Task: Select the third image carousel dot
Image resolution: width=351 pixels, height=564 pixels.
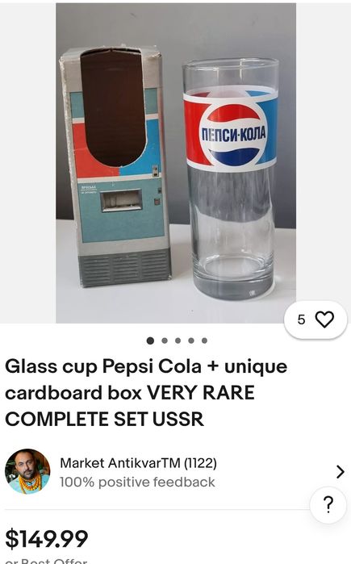Action: 178,340
